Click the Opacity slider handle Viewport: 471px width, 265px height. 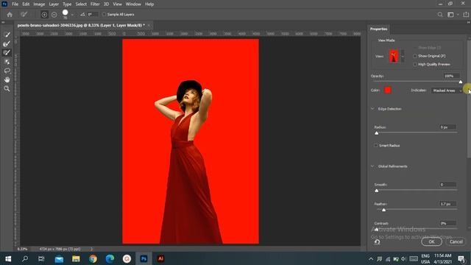click(x=461, y=82)
